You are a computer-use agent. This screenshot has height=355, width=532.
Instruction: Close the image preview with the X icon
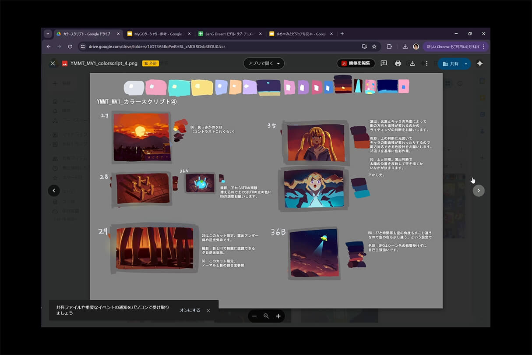53,64
